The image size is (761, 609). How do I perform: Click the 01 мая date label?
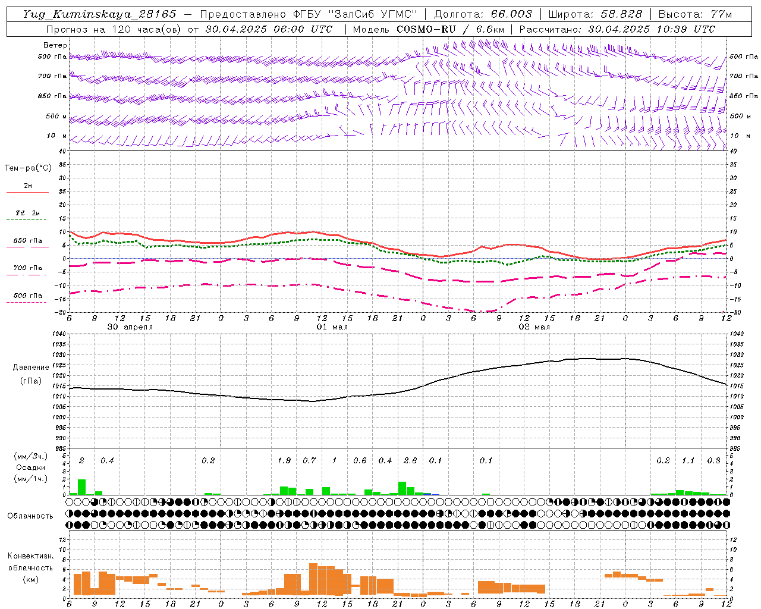tap(332, 327)
